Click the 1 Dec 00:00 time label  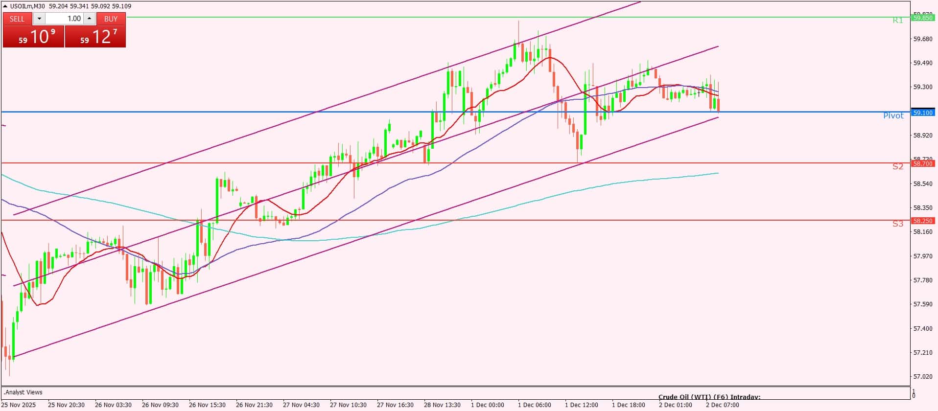488,405
